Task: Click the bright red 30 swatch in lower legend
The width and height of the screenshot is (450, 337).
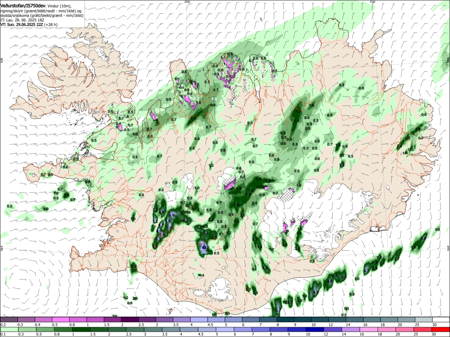Action: [440, 329]
